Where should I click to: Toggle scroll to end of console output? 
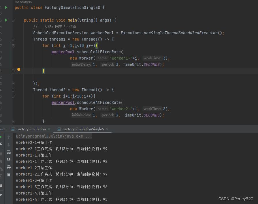pos(9,159)
